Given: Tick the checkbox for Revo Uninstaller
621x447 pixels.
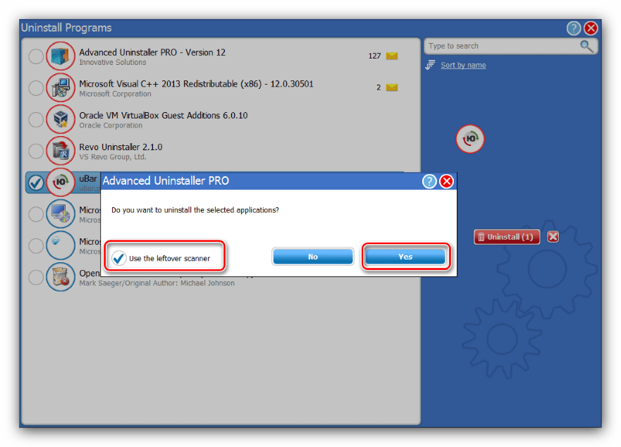Looking at the screenshot, I should point(36,151).
